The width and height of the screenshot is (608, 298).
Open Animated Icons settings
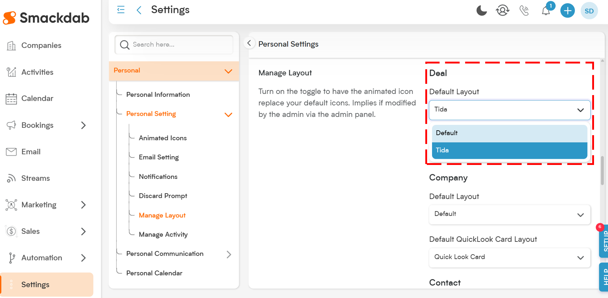coord(163,138)
